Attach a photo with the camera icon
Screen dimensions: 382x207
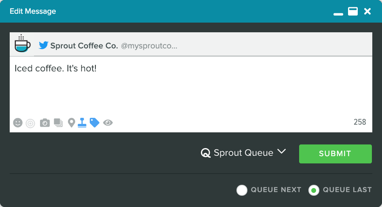[45, 123]
